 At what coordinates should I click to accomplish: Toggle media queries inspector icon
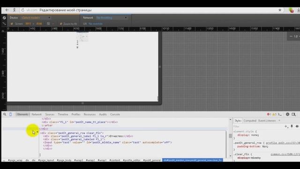[4, 24]
